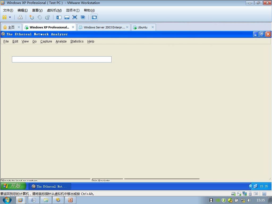Open Ethereal's Go menu
The width and height of the screenshot is (272, 204).
34,41
